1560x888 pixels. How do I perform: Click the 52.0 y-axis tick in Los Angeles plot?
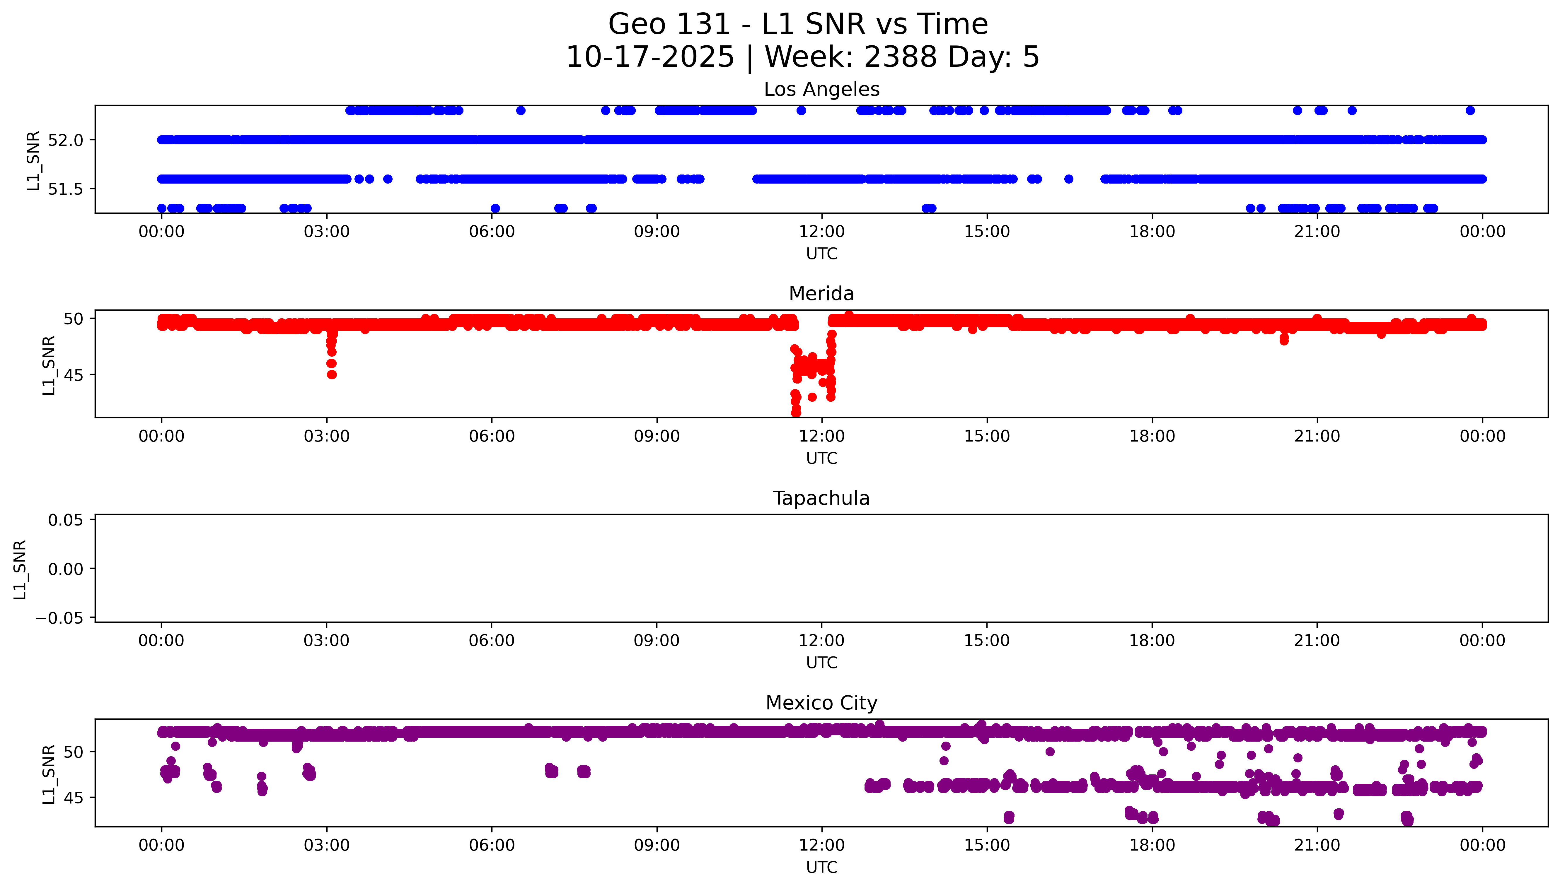(x=65, y=140)
